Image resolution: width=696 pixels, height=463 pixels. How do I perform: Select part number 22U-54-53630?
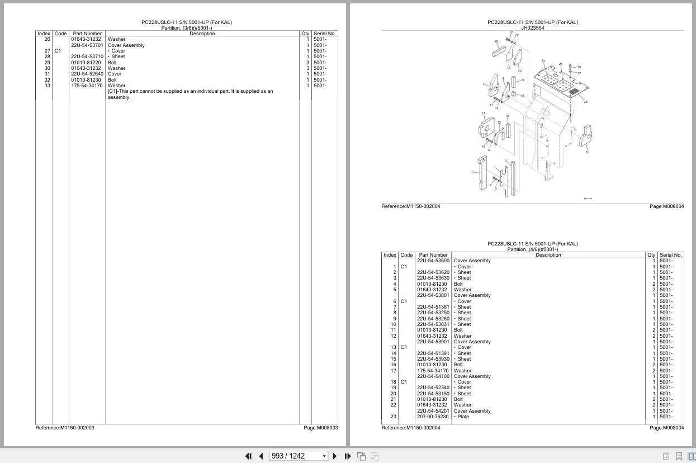[433, 278]
